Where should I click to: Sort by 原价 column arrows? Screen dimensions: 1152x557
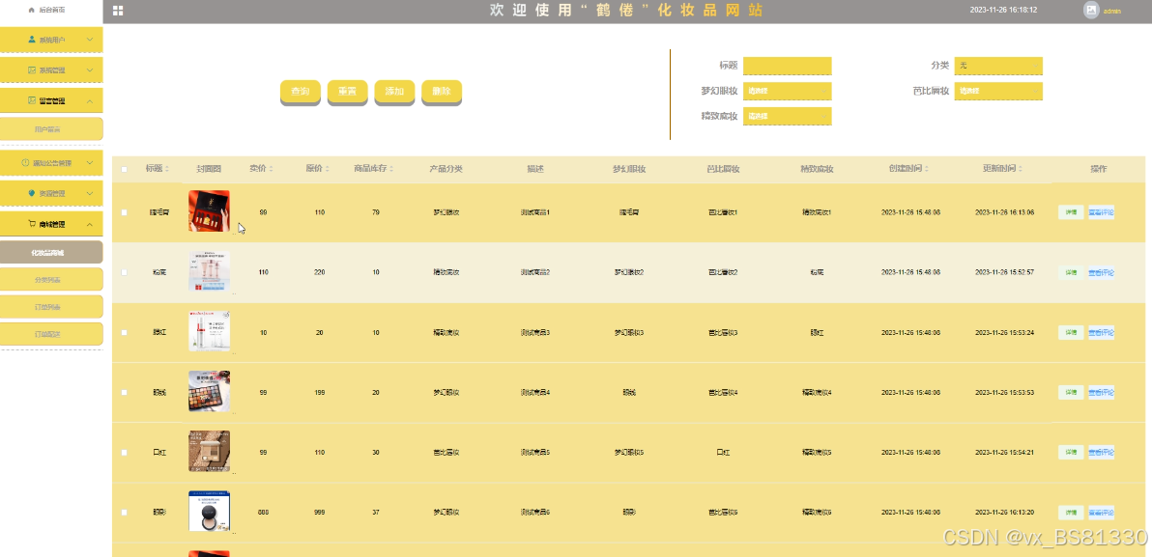pyautogui.click(x=327, y=169)
